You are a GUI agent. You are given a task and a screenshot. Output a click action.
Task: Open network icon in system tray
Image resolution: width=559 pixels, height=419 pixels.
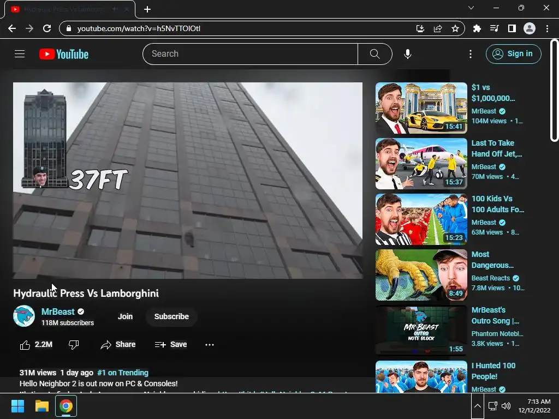coord(493,406)
